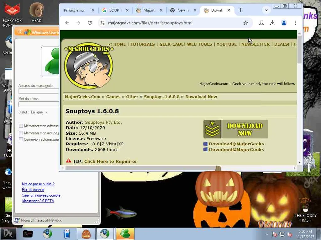The width and height of the screenshot is (321, 240).
Task: Open a new browser tab
Action: point(241,10)
